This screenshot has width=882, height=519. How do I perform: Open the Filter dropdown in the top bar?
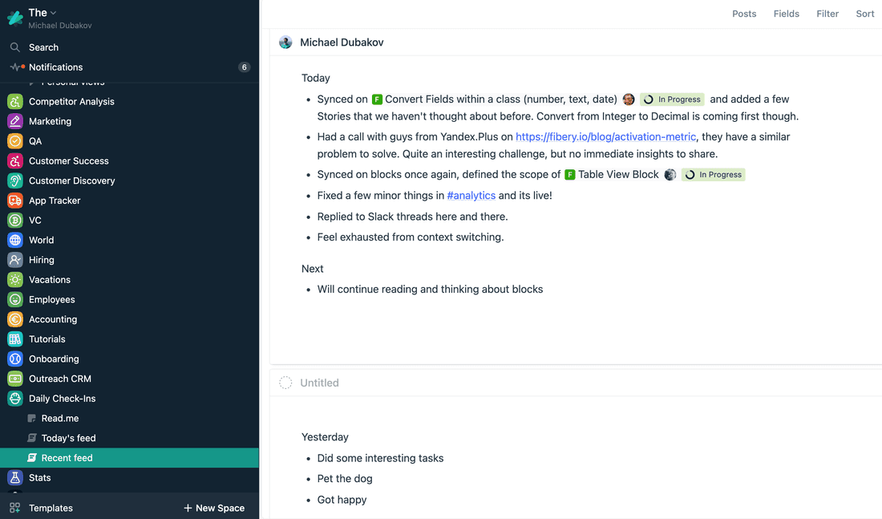(827, 14)
